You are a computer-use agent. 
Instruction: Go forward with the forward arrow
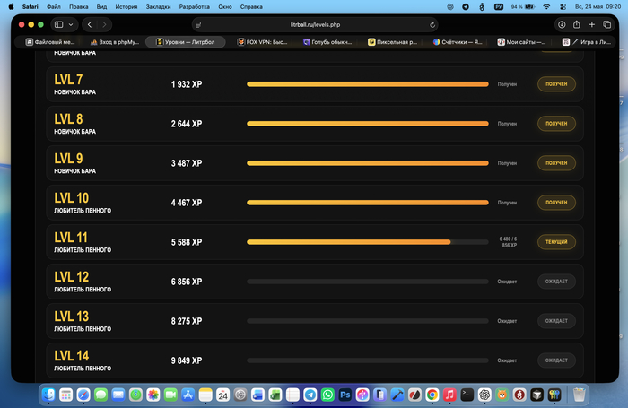click(x=105, y=24)
